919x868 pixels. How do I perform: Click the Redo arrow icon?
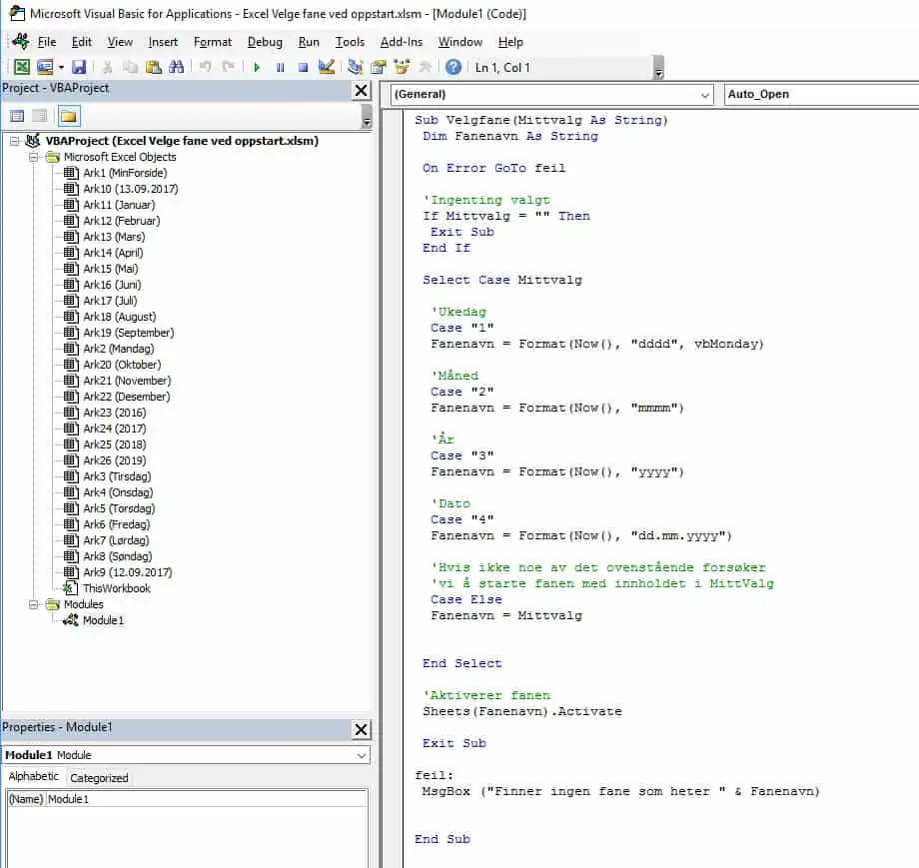pos(229,67)
